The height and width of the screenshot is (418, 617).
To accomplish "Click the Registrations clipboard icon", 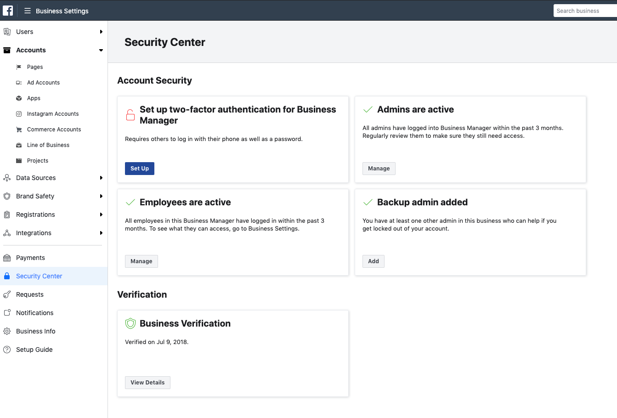I will tap(7, 215).
